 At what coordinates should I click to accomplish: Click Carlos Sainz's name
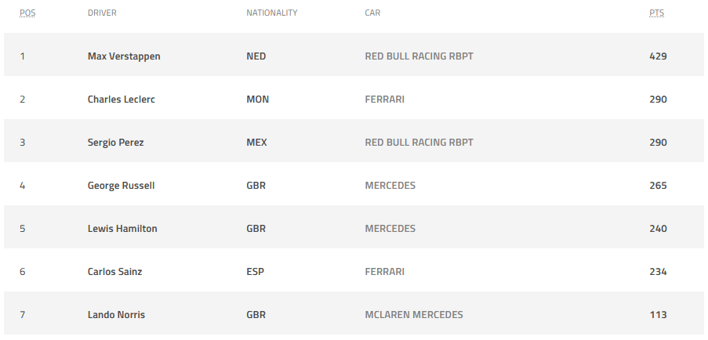point(114,272)
